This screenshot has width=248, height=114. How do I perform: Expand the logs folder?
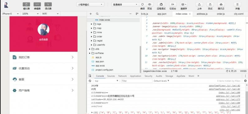point(92,24)
